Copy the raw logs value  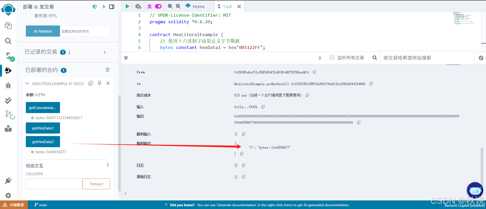[x=244, y=177]
